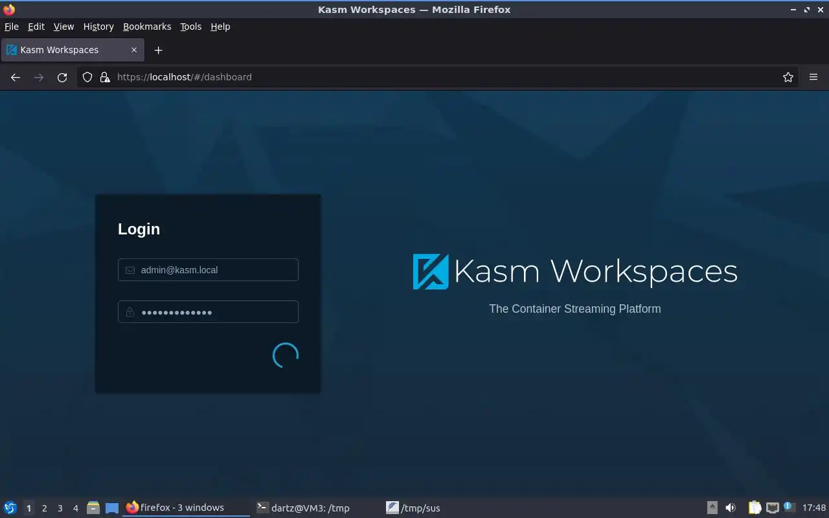Select the Kasm Workspaces tab

[72, 50]
